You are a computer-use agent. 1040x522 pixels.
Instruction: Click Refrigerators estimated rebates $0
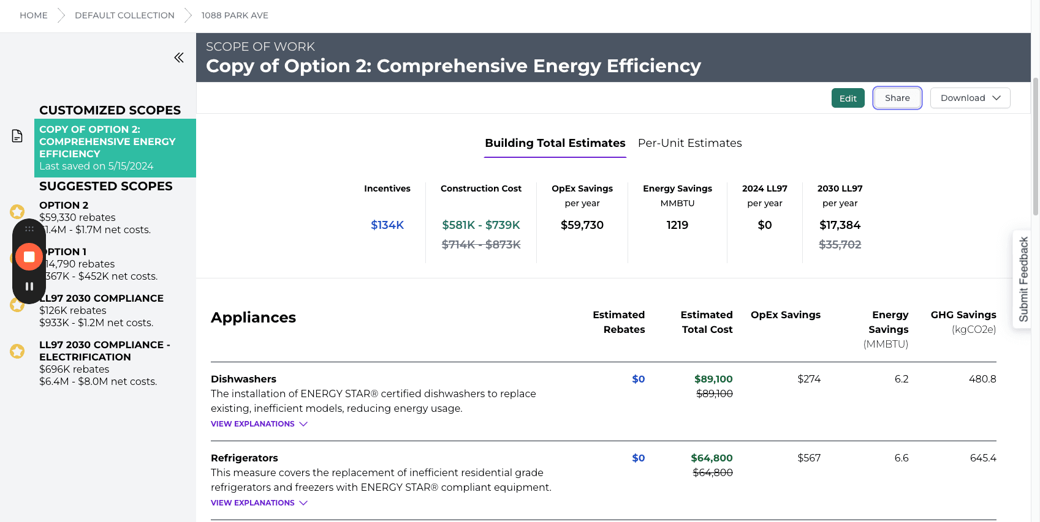(639, 458)
